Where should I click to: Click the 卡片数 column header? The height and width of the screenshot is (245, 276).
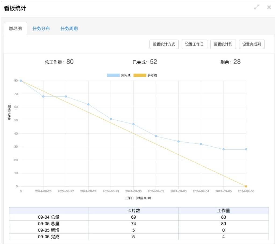point(133,211)
